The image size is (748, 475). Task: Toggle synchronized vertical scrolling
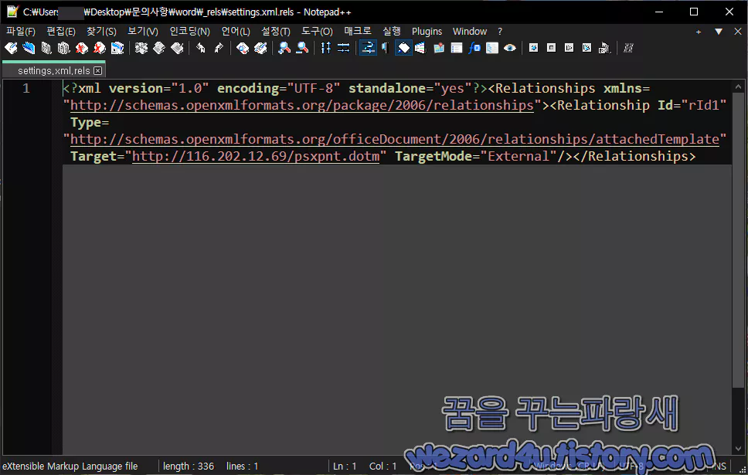(326, 48)
